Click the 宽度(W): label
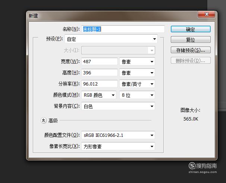Image resolution: width=226 pixels, height=183 pixels. coord(70,61)
